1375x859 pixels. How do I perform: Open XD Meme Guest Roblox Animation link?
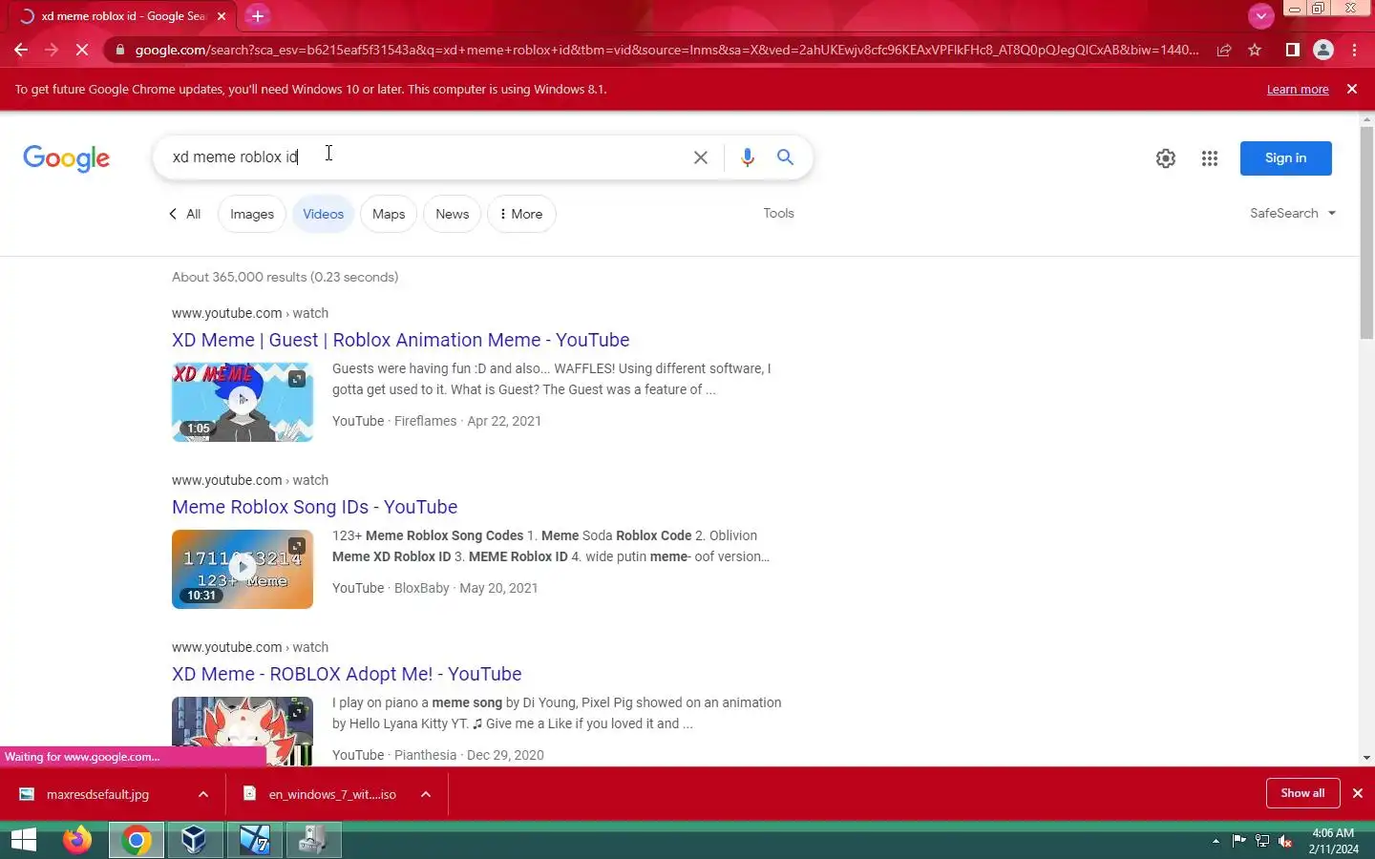click(x=400, y=340)
